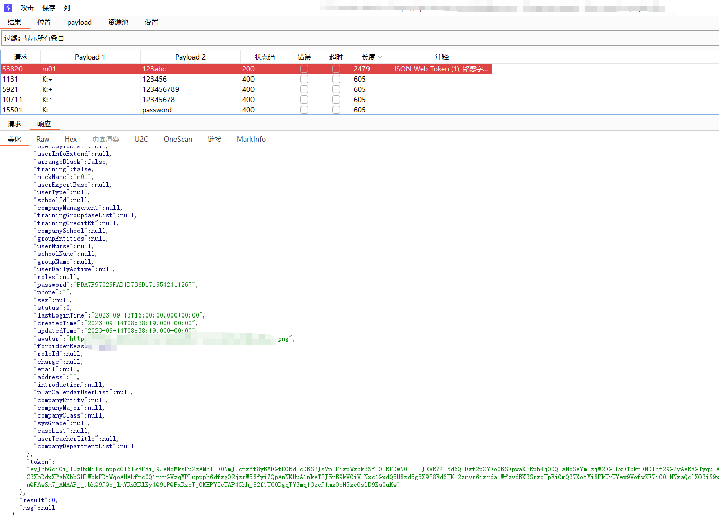719x515 pixels.
Task: Sort by the 状态码 column header
Action: 264,57
